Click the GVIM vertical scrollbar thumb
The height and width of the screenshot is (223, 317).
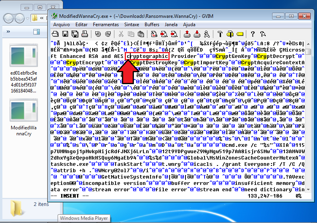[308, 52]
